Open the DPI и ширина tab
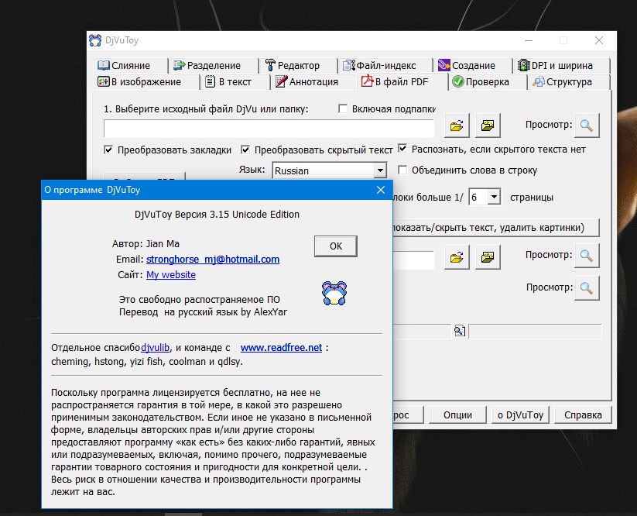The image size is (637, 516). click(561, 65)
